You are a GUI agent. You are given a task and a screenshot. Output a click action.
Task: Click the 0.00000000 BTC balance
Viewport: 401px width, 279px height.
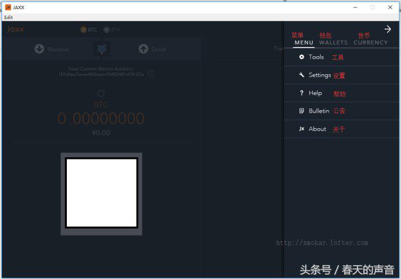[x=101, y=118]
